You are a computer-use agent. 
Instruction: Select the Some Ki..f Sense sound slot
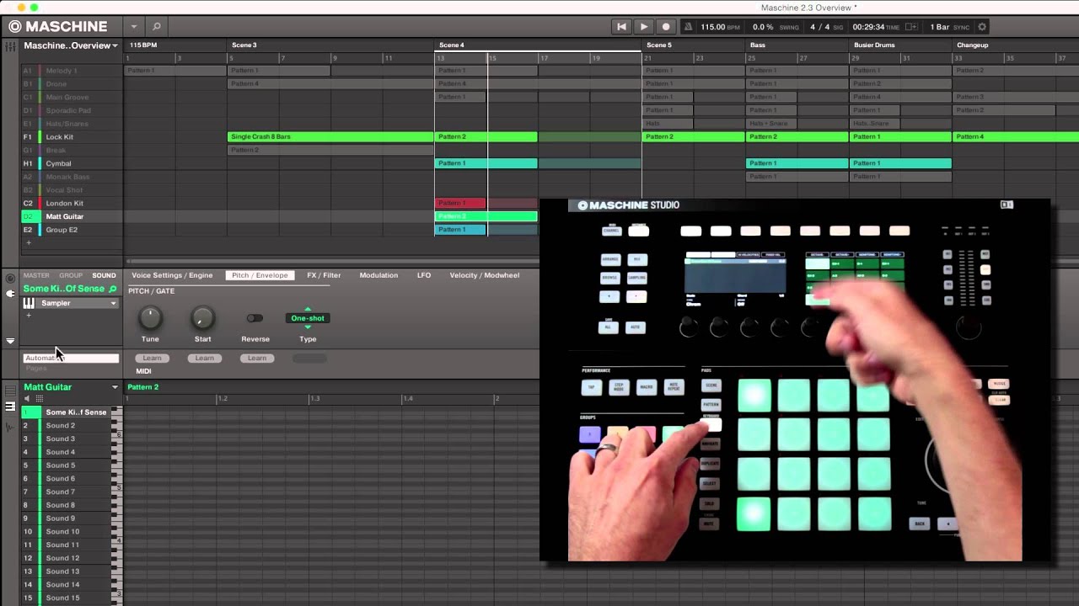click(66, 412)
